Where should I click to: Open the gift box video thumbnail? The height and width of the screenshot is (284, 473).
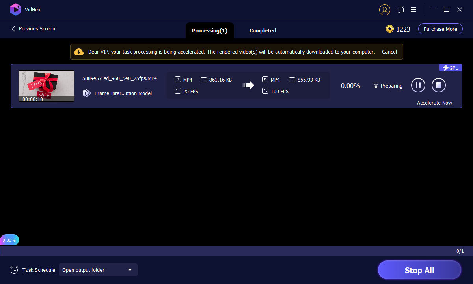coord(46,86)
